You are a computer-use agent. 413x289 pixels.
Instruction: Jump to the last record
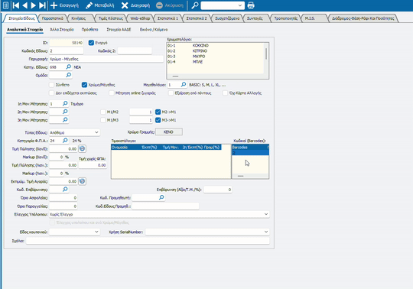[42, 5]
